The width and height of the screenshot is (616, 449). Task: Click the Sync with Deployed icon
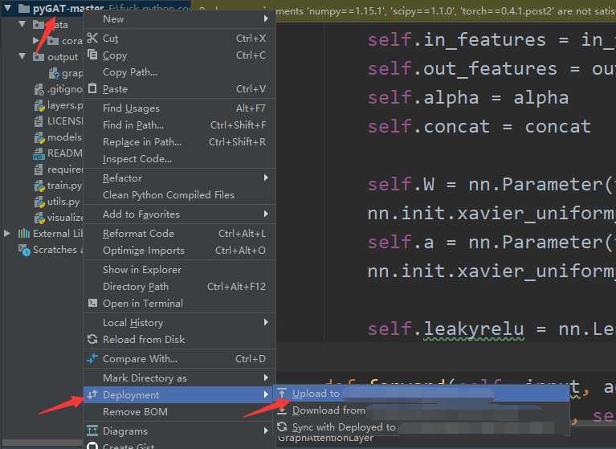[x=282, y=427]
